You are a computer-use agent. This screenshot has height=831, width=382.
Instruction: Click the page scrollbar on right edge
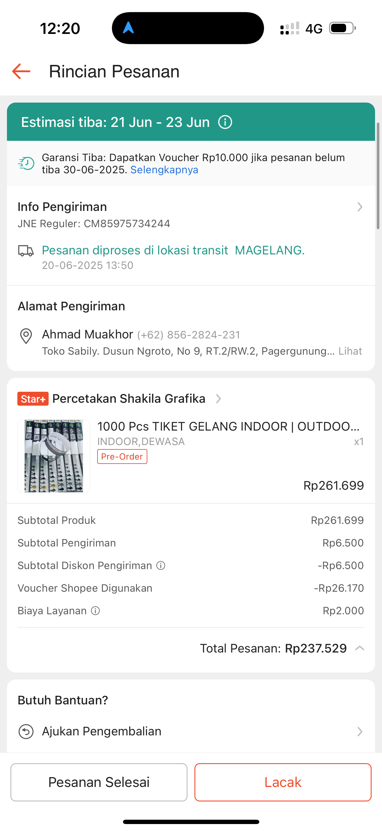pyautogui.click(x=378, y=176)
